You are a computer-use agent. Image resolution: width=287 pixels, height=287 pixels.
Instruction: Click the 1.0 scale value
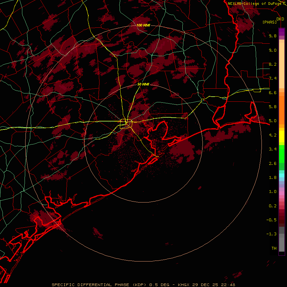273,192
